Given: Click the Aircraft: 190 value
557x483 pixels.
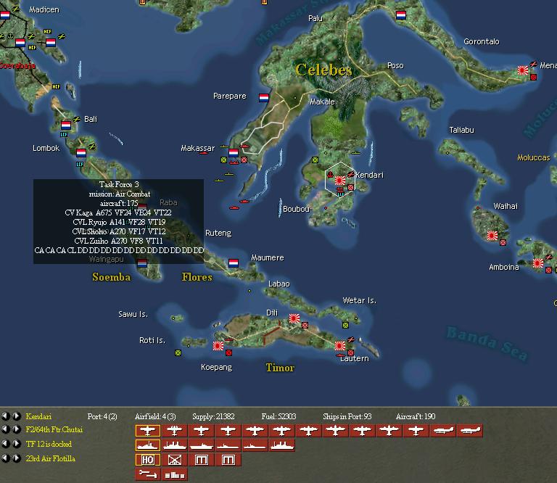Looking at the screenshot, I should [x=416, y=416].
